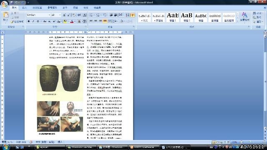Open the font size dropdown showing 10

[60, 15]
